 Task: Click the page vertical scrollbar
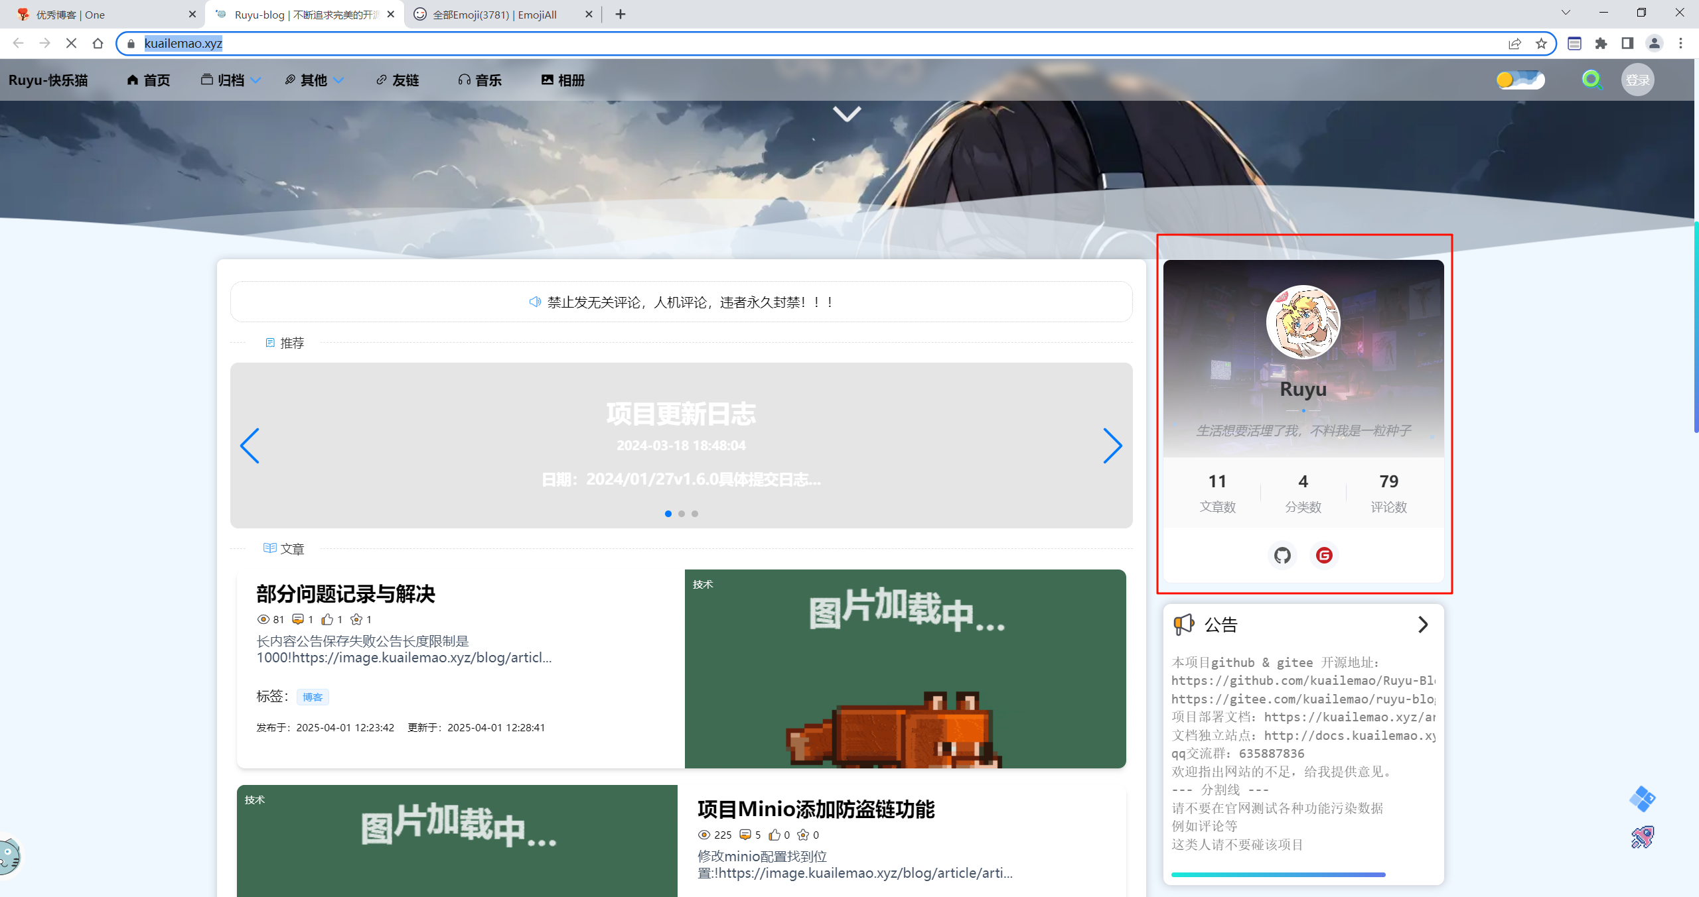coord(1696,328)
